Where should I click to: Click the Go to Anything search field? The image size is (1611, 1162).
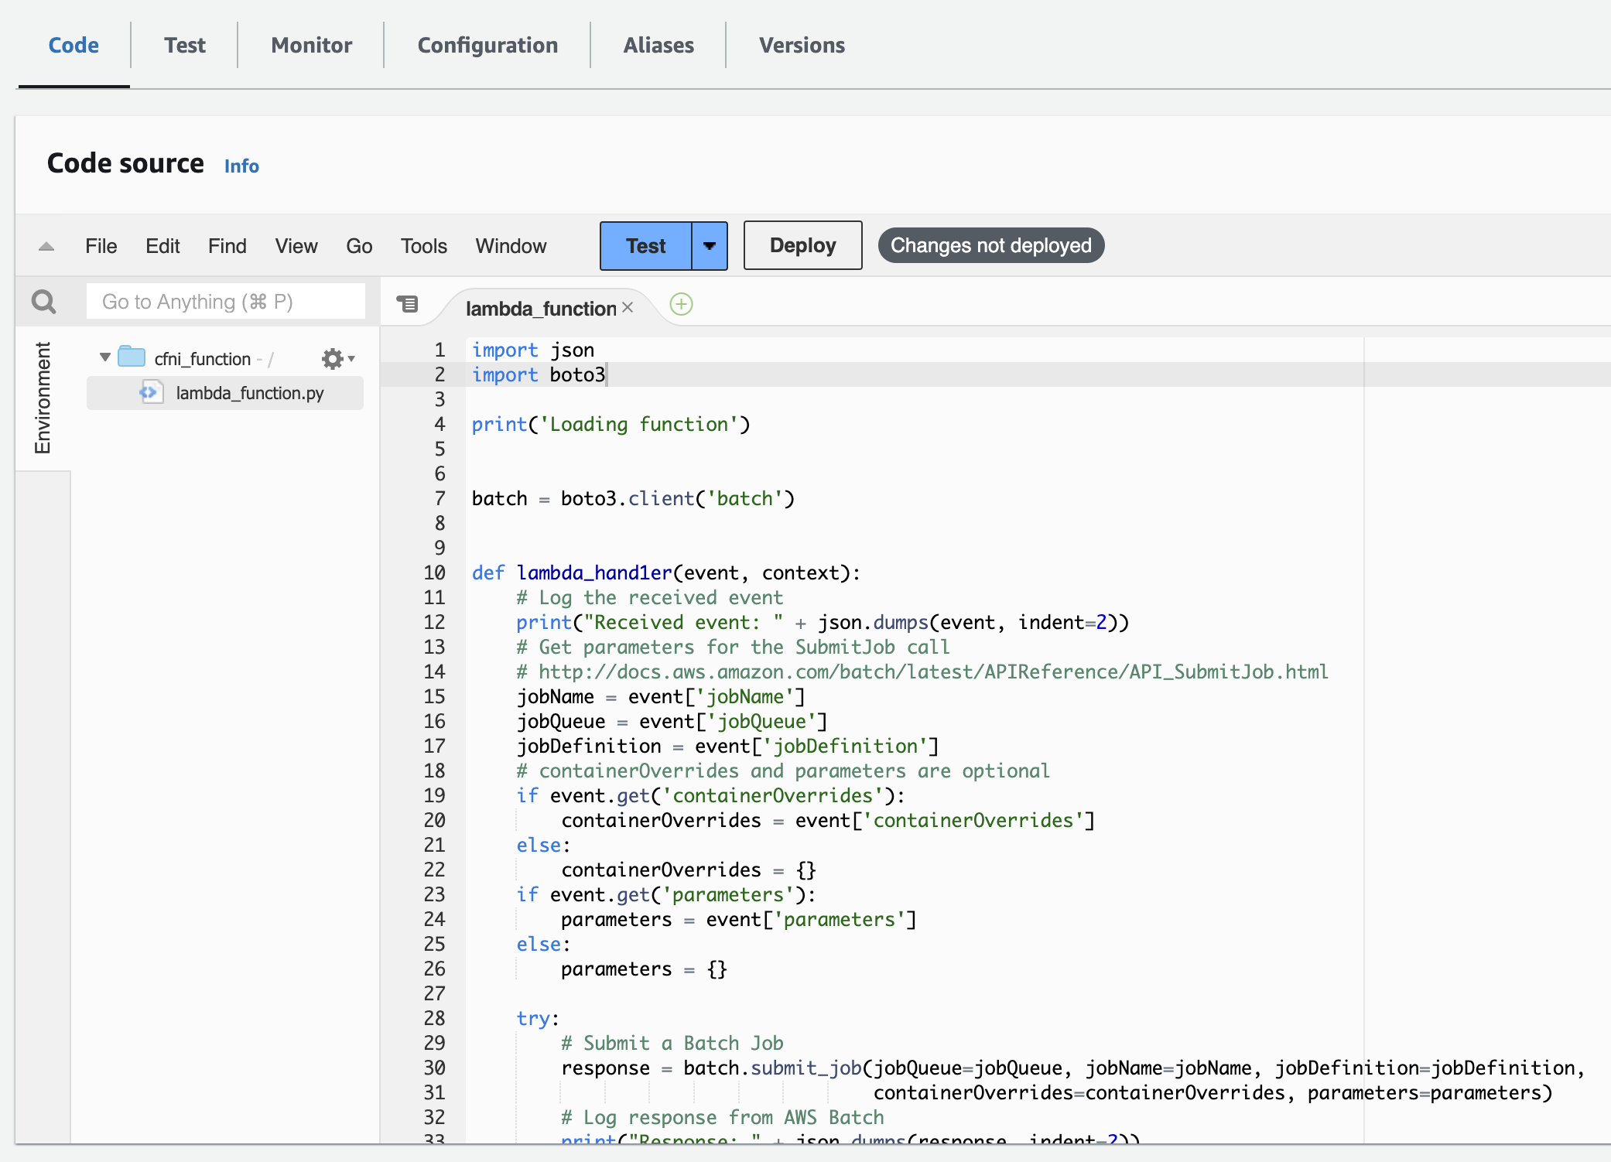point(225,302)
